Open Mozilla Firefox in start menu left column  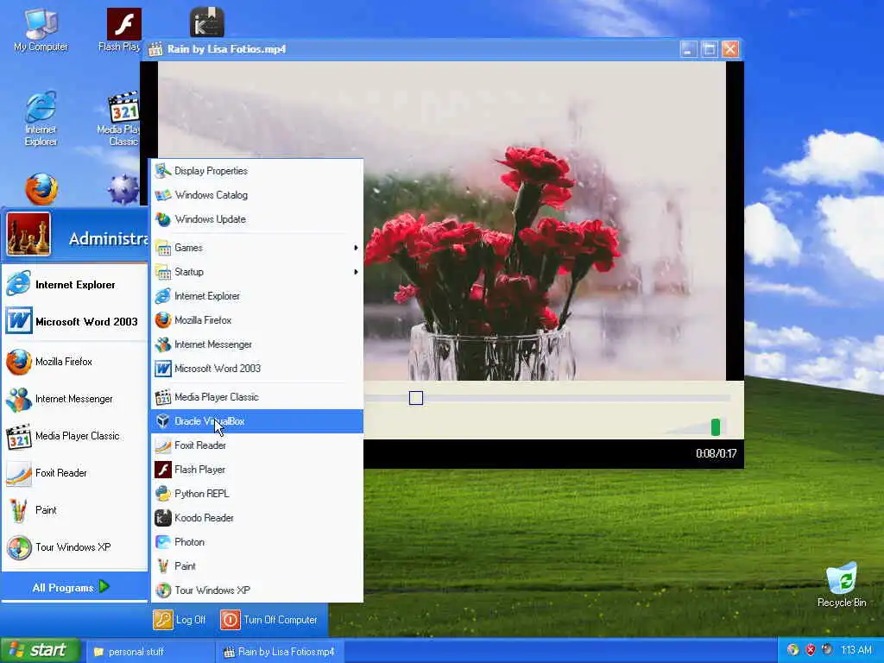[74, 362]
